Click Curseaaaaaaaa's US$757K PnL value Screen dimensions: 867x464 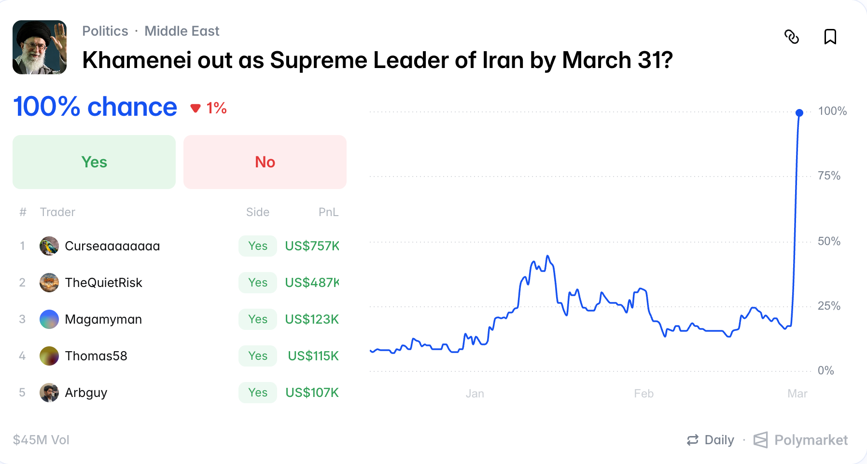313,246
